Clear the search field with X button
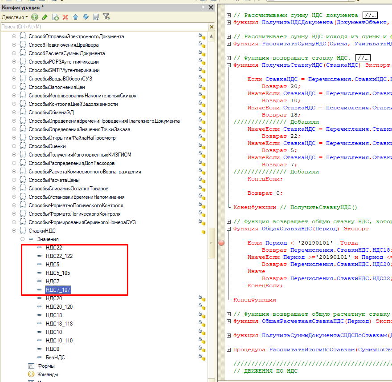The image size is (392, 382). coord(212,27)
